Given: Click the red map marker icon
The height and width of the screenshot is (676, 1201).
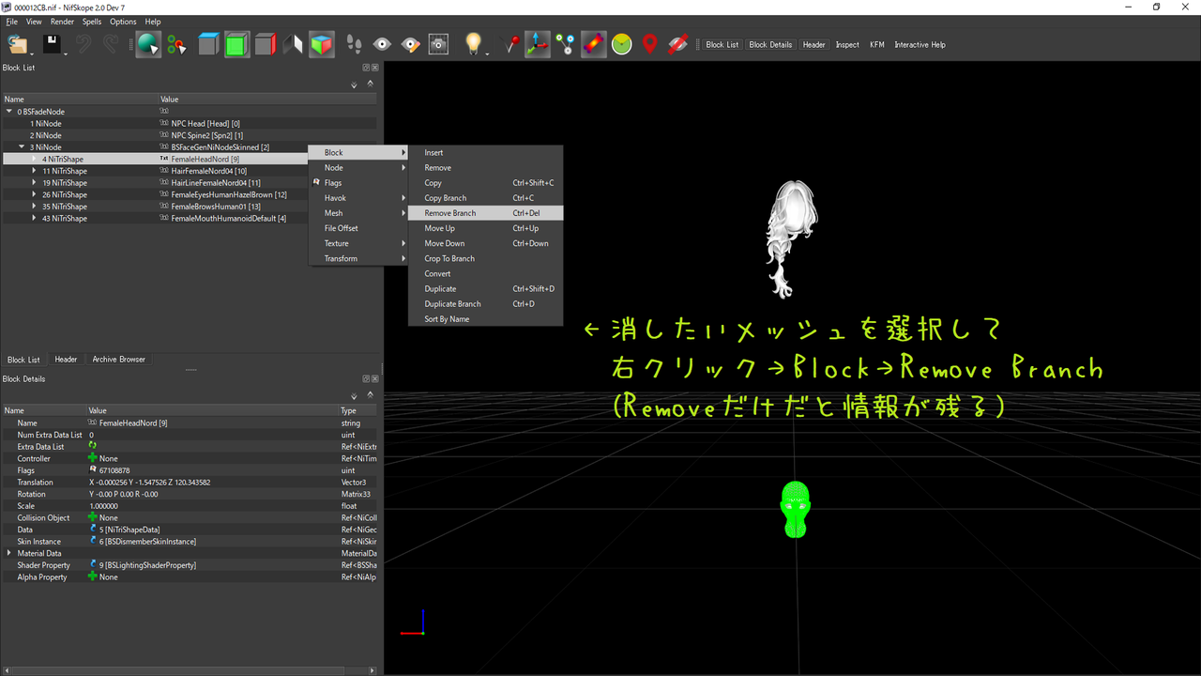Looking at the screenshot, I should click(x=649, y=44).
